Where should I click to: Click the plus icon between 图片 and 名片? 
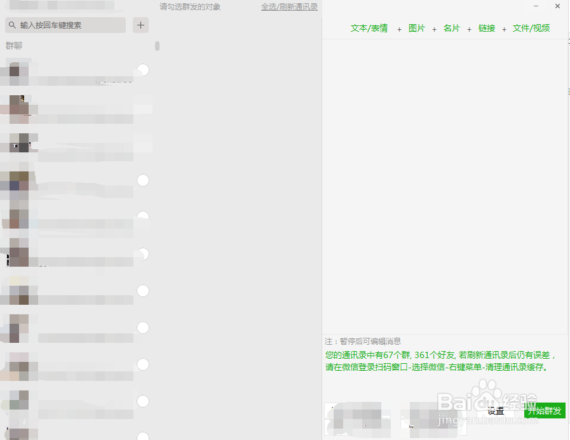[x=434, y=29]
